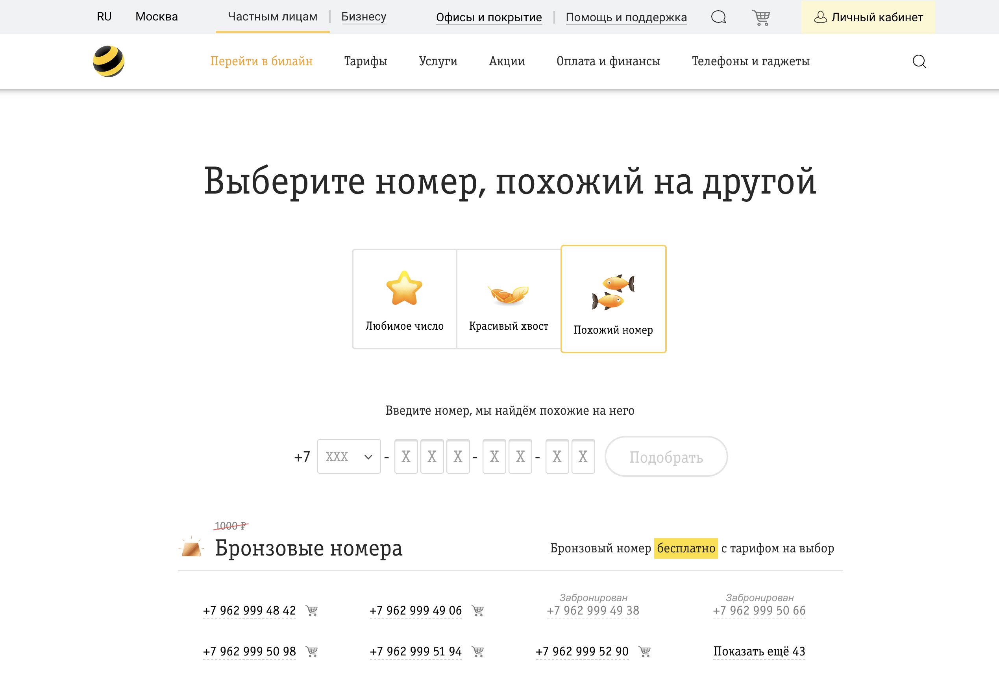Add number +7 962 999 51 94 to cart
Image resolution: width=999 pixels, height=683 pixels.
click(477, 651)
